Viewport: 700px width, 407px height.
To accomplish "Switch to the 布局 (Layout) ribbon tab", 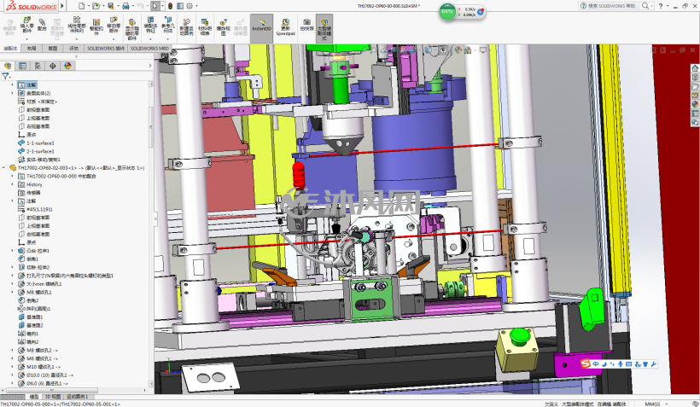I will 32,48.
